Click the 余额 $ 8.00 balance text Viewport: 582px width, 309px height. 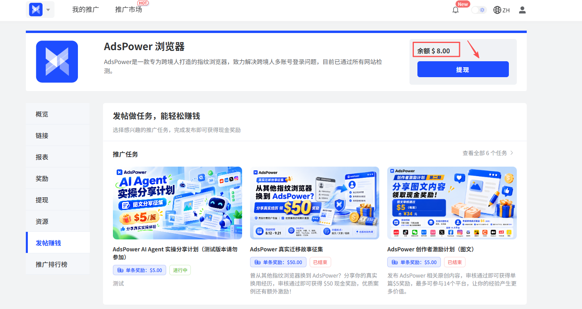point(434,51)
